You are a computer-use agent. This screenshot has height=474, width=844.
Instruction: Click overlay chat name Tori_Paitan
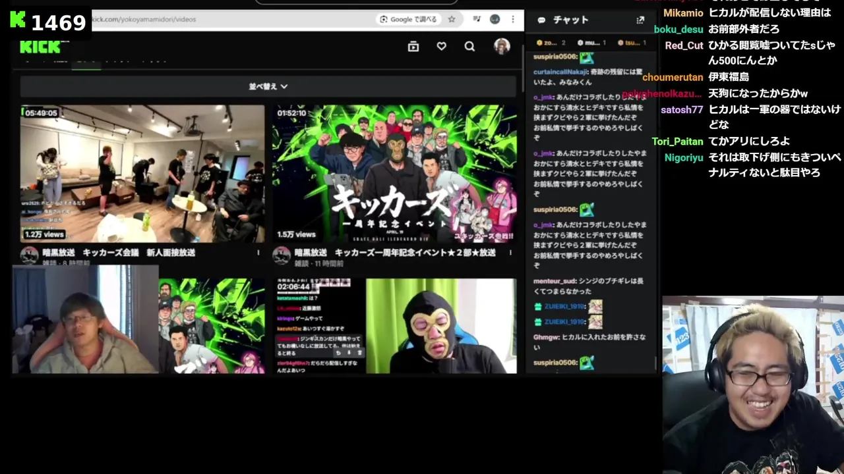(678, 142)
